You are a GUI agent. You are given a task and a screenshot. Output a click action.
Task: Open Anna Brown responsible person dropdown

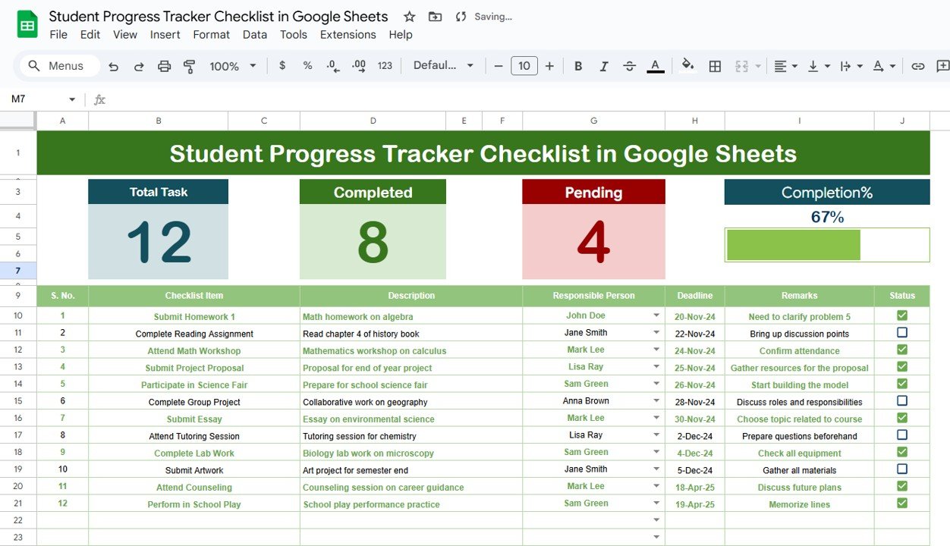point(656,401)
